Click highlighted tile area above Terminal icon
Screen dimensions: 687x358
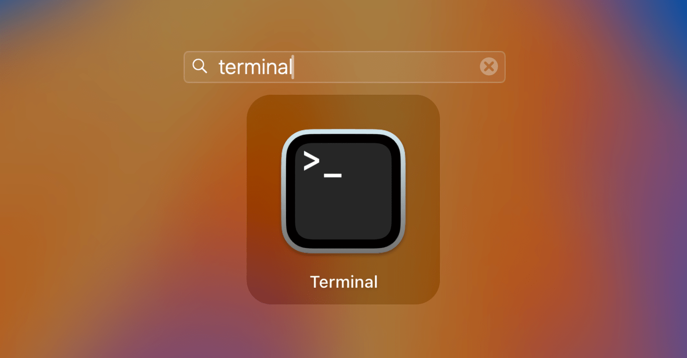click(343, 111)
